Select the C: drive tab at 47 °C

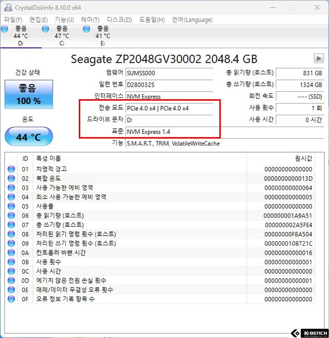pos(62,36)
